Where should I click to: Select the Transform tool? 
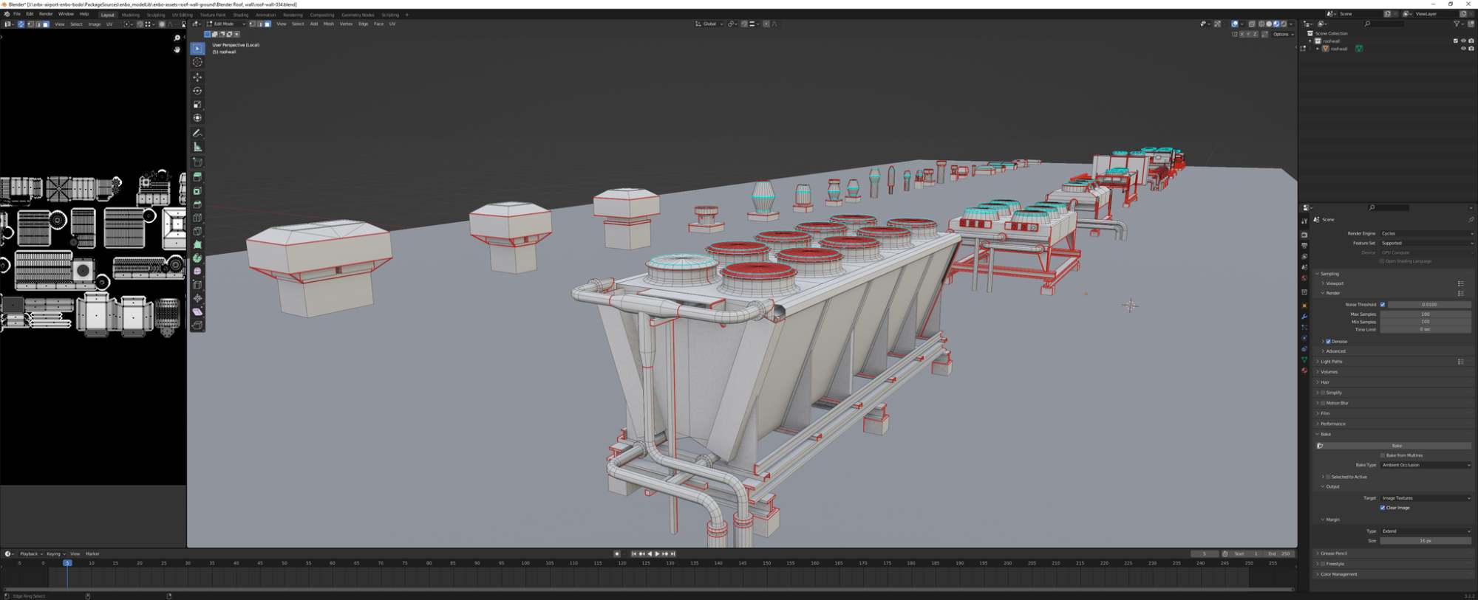pos(197,118)
